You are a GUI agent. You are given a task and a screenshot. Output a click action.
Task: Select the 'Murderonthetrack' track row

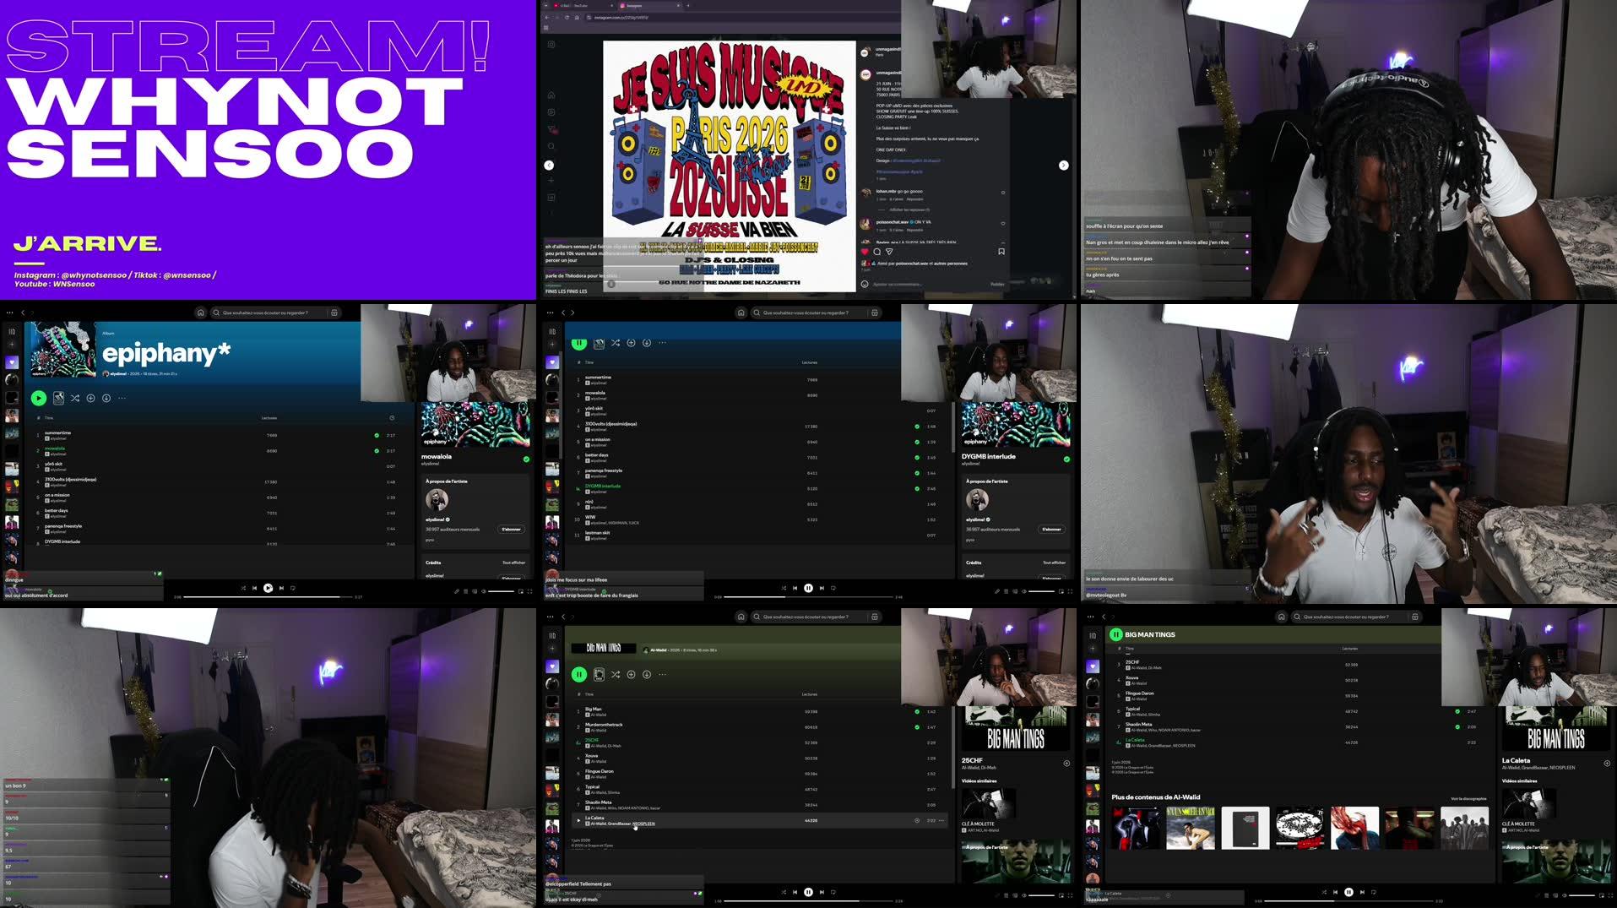(x=758, y=726)
